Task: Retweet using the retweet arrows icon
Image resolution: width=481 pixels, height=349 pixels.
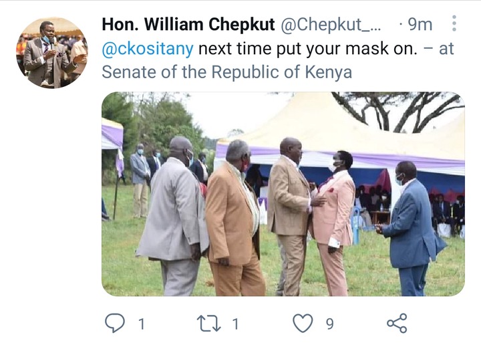Action: (208, 324)
